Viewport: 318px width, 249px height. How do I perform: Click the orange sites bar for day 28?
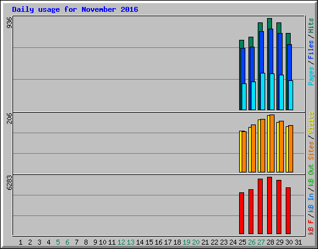pos(272,143)
